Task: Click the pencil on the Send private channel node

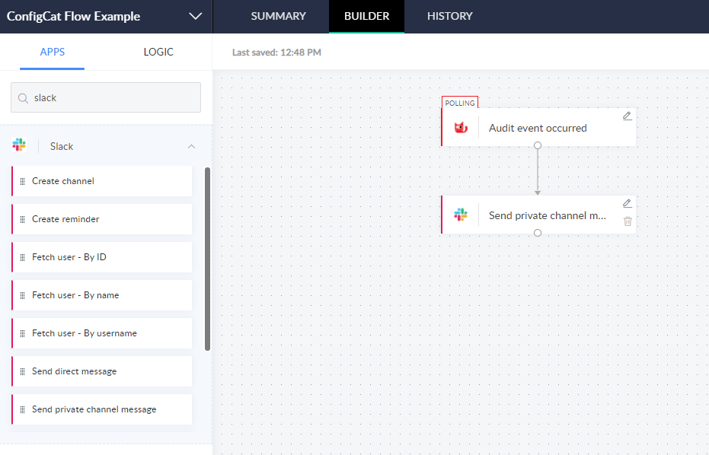Action: 627,202
